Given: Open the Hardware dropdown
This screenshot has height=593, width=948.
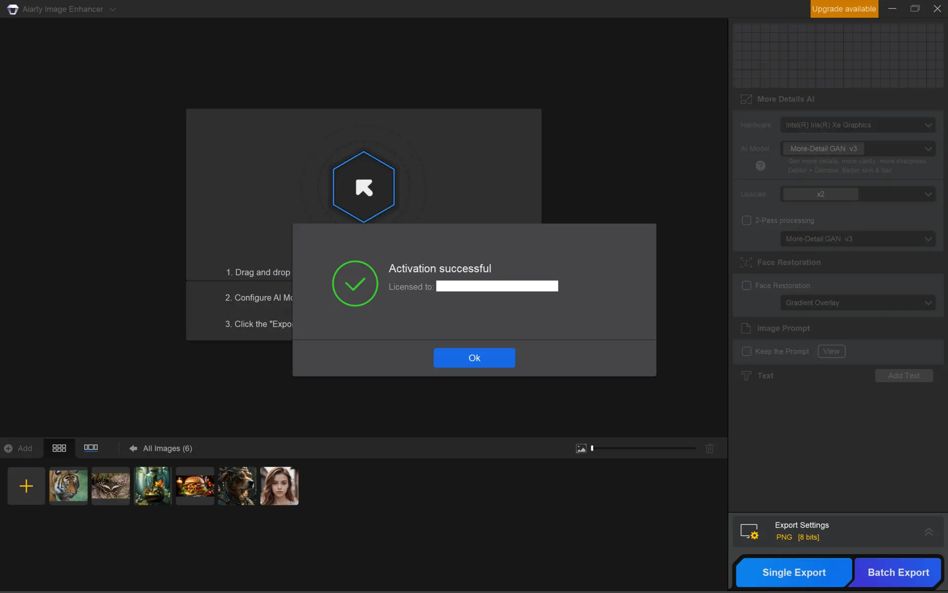Looking at the screenshot, I should click(x=858, y=125).
